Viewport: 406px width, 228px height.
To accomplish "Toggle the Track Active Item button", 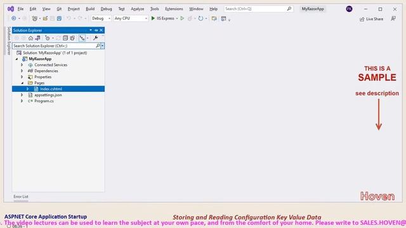I will (82, 38).
